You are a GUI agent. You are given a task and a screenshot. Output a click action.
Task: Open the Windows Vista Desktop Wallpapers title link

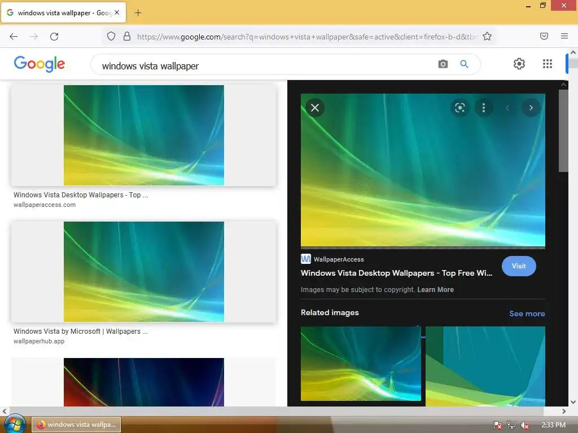pyautogui.click(x=396, y=273)
